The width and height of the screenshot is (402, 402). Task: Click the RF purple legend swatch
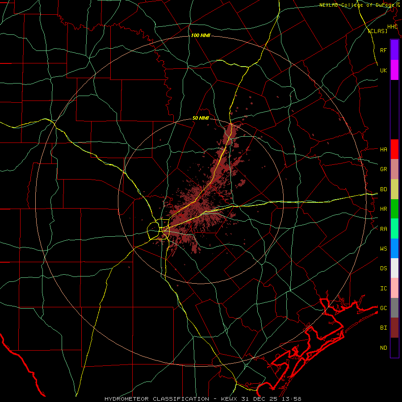coord(394,50)
